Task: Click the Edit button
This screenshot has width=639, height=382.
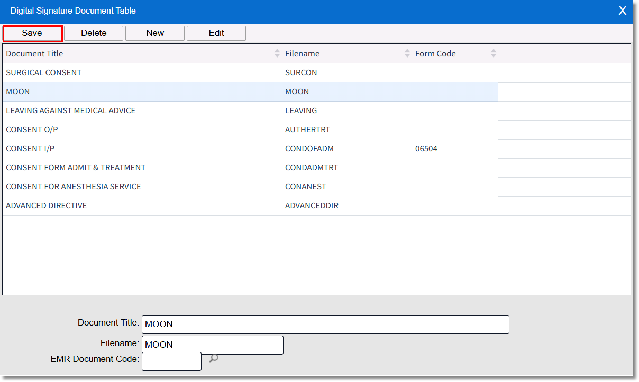Action: coord(216,33)
